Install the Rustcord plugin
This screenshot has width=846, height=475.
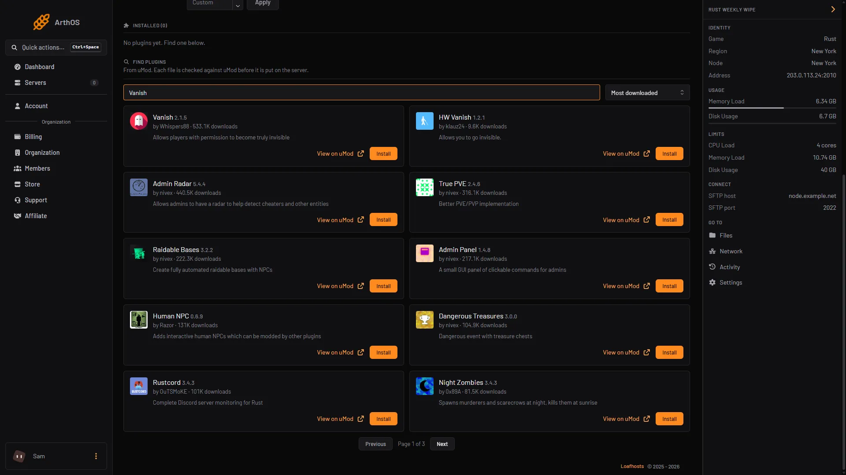coord(383,419)
